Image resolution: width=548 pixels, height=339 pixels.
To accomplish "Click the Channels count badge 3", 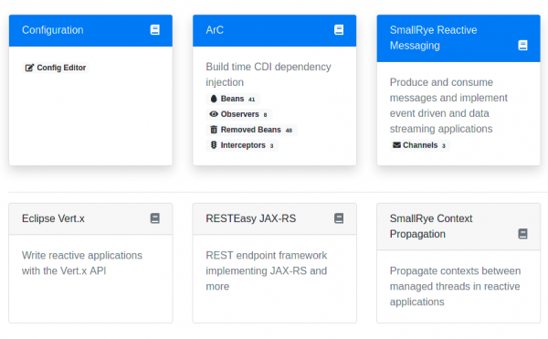I will (x=444, y=146).
